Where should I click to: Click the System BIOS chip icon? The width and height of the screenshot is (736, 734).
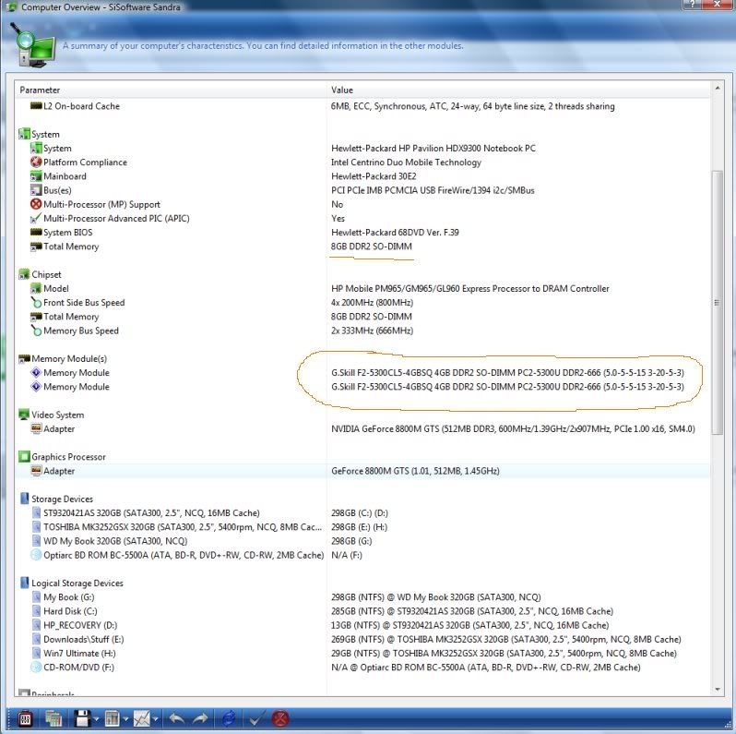click(36, 232)
